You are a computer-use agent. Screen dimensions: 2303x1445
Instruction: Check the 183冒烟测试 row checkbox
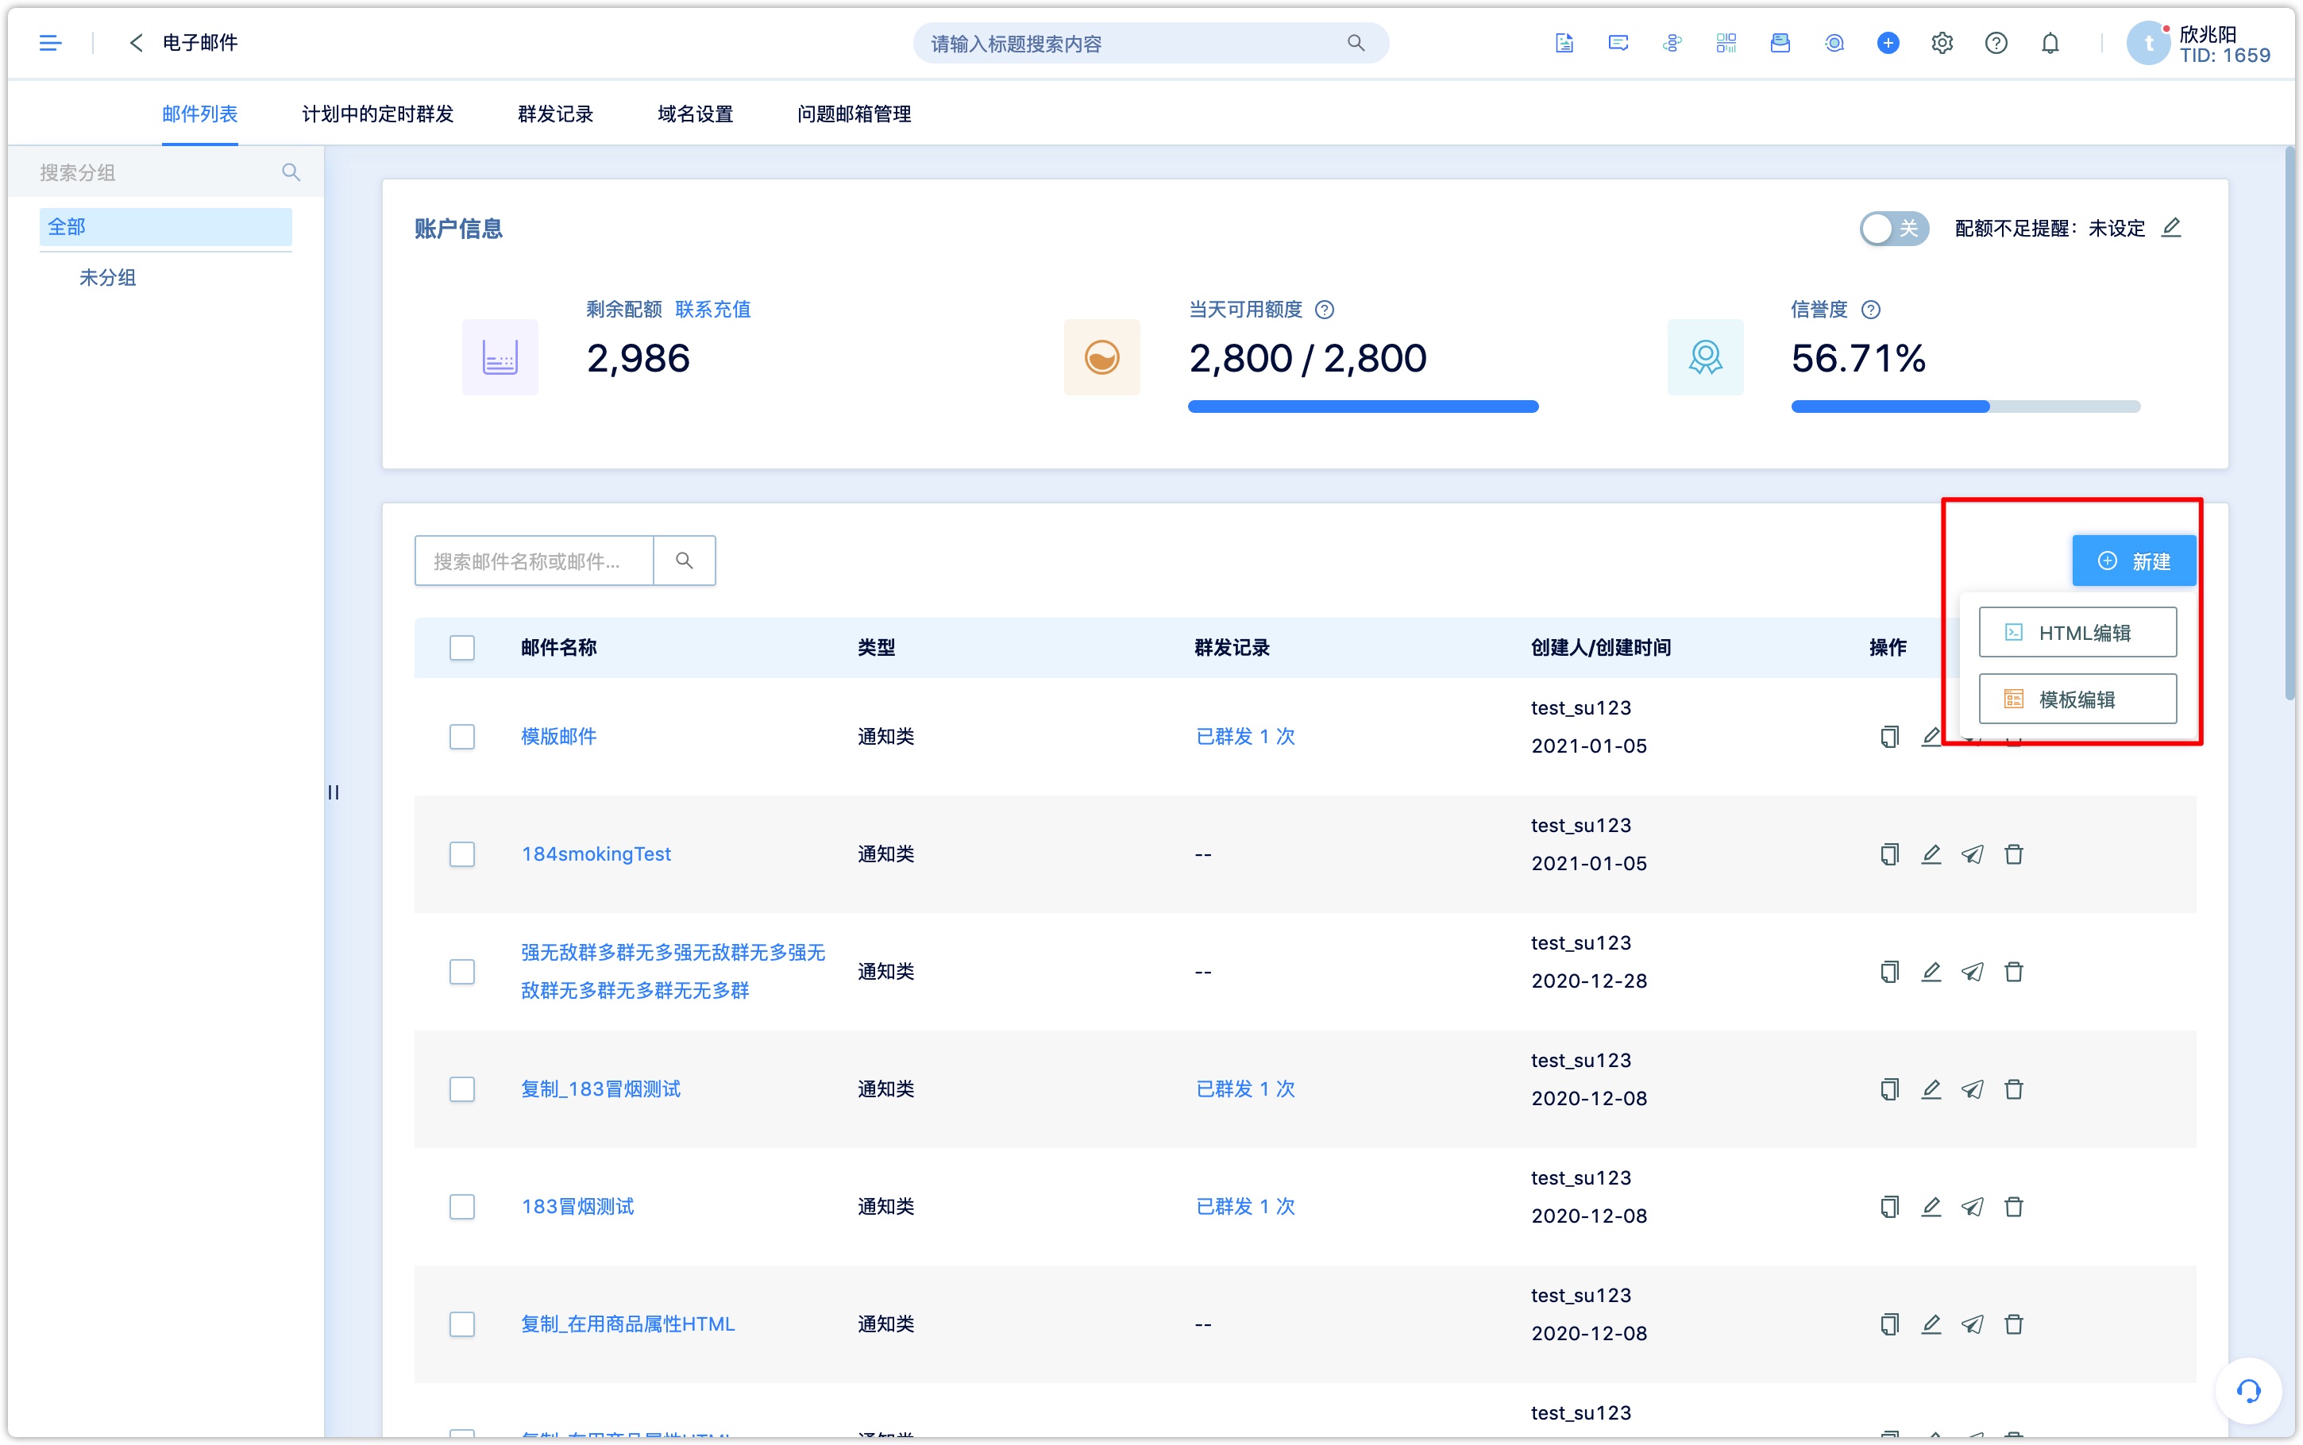click(462, 1207)
